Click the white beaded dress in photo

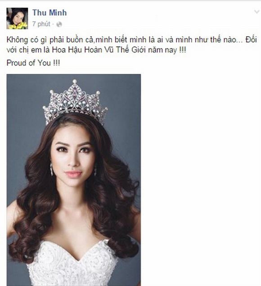[x=73, y=265]
